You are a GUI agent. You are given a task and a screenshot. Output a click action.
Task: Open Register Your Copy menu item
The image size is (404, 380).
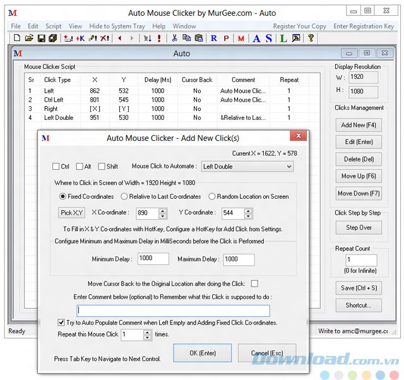click(300, 26)
